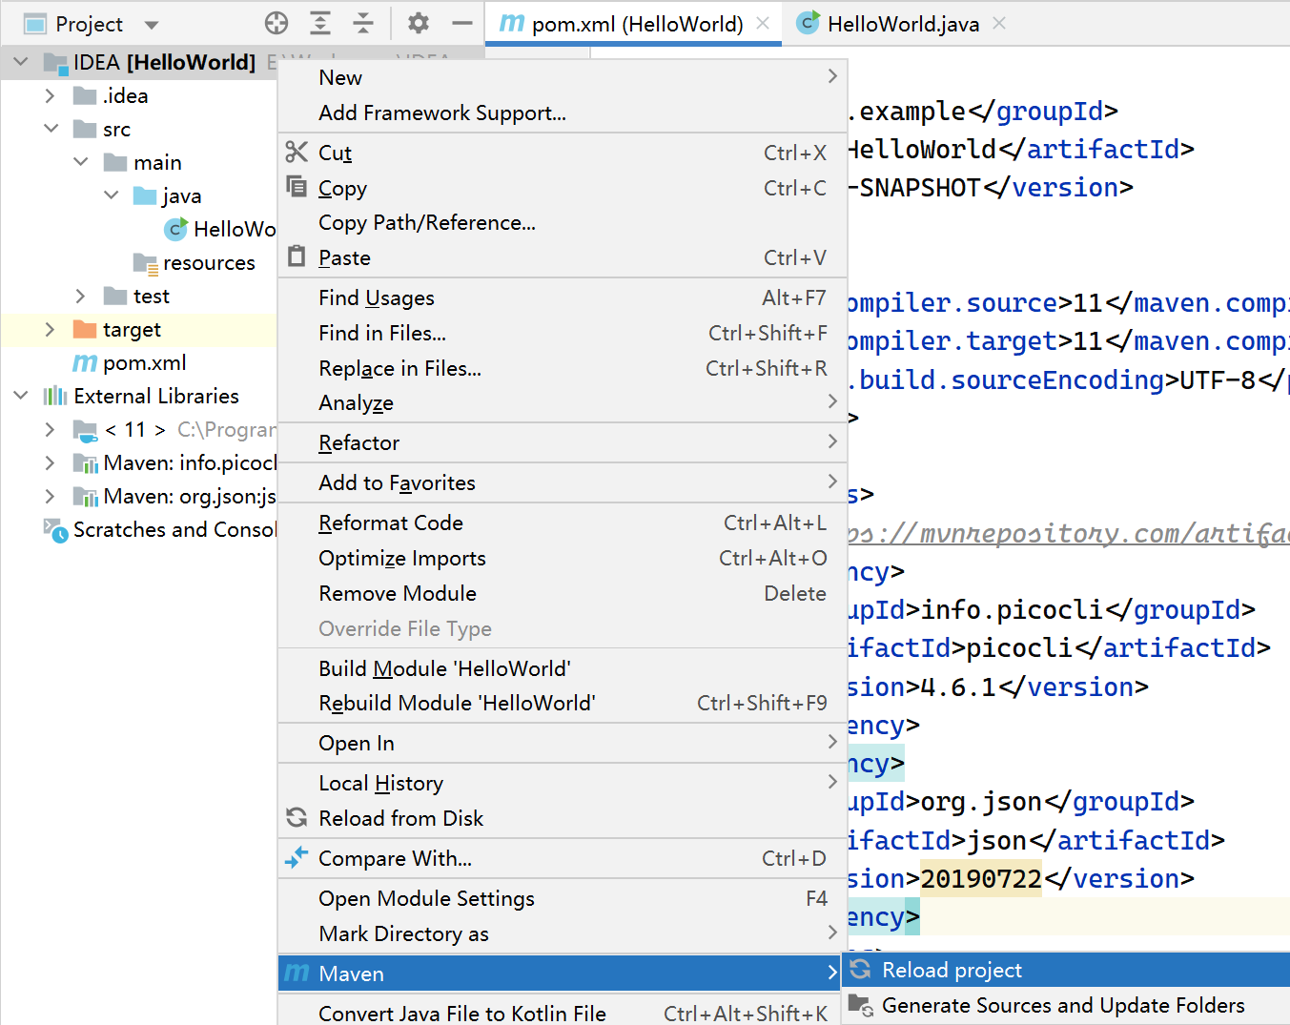Viewport: 1290px width, 1025px height.
Task: Select the .idea folder icon
Action: 85,95
